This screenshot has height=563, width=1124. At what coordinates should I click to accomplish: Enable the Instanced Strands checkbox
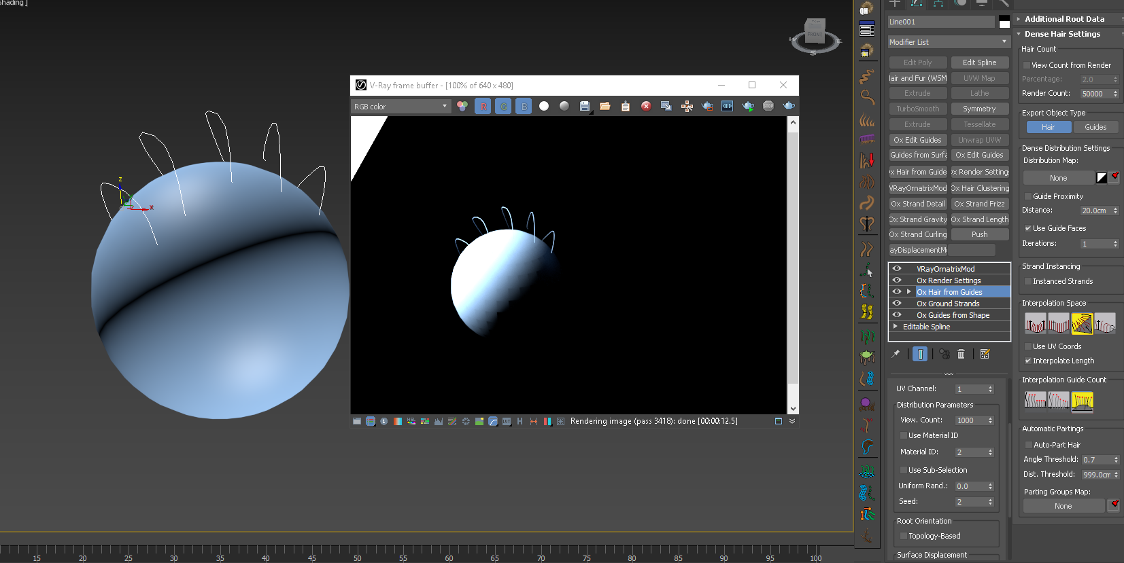coord(1028,281)
